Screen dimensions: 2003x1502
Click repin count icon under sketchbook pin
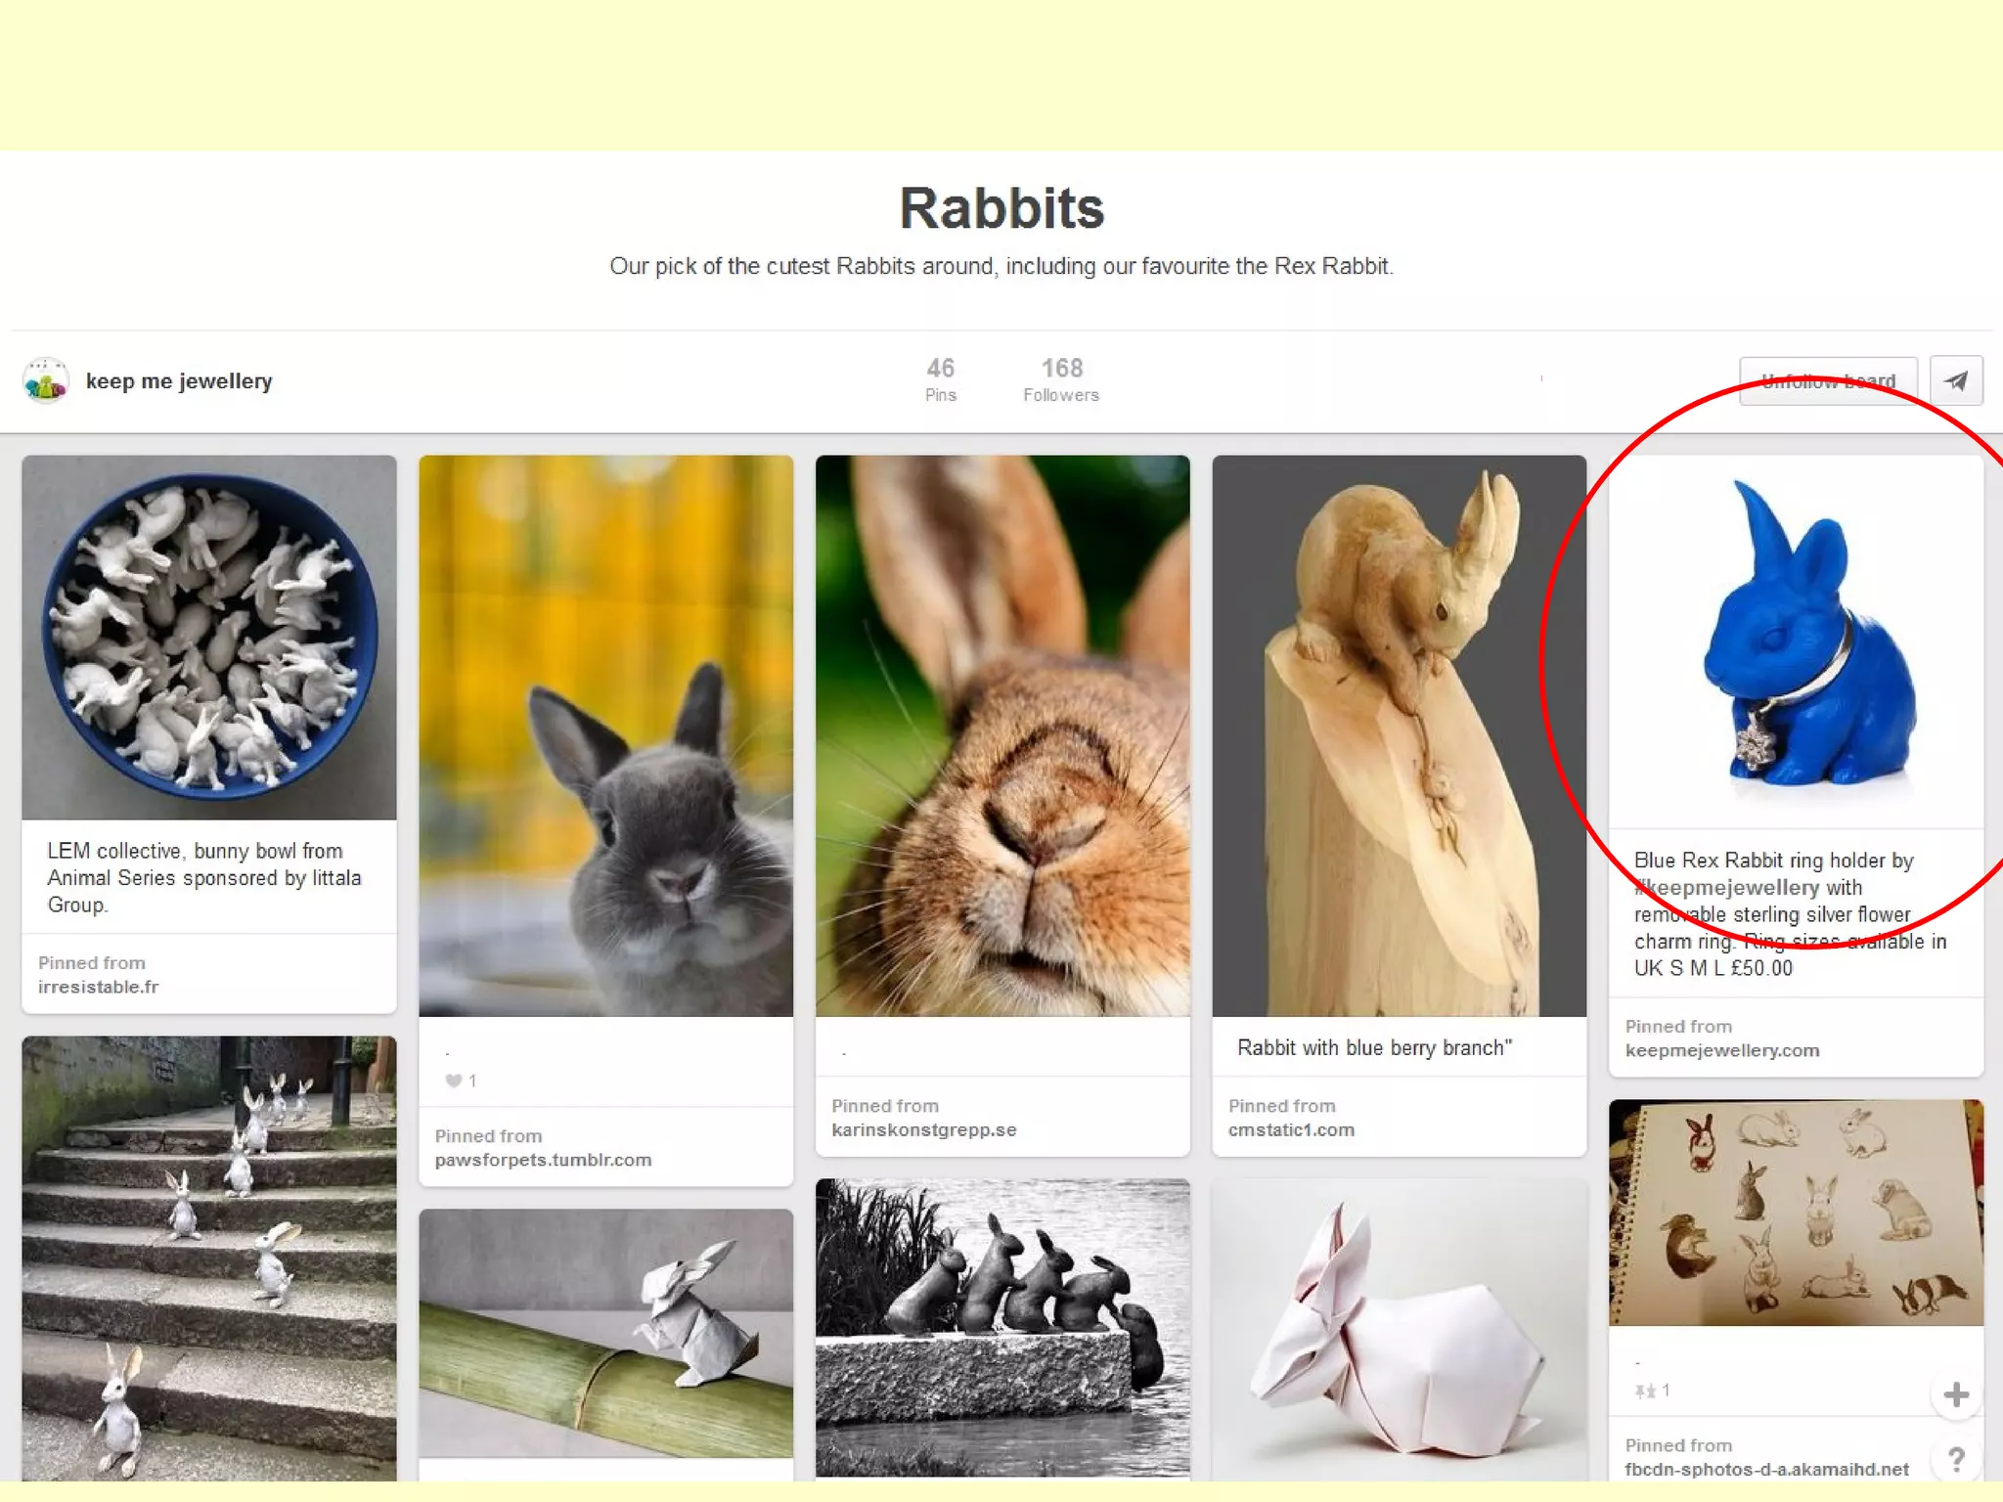1645,1391
